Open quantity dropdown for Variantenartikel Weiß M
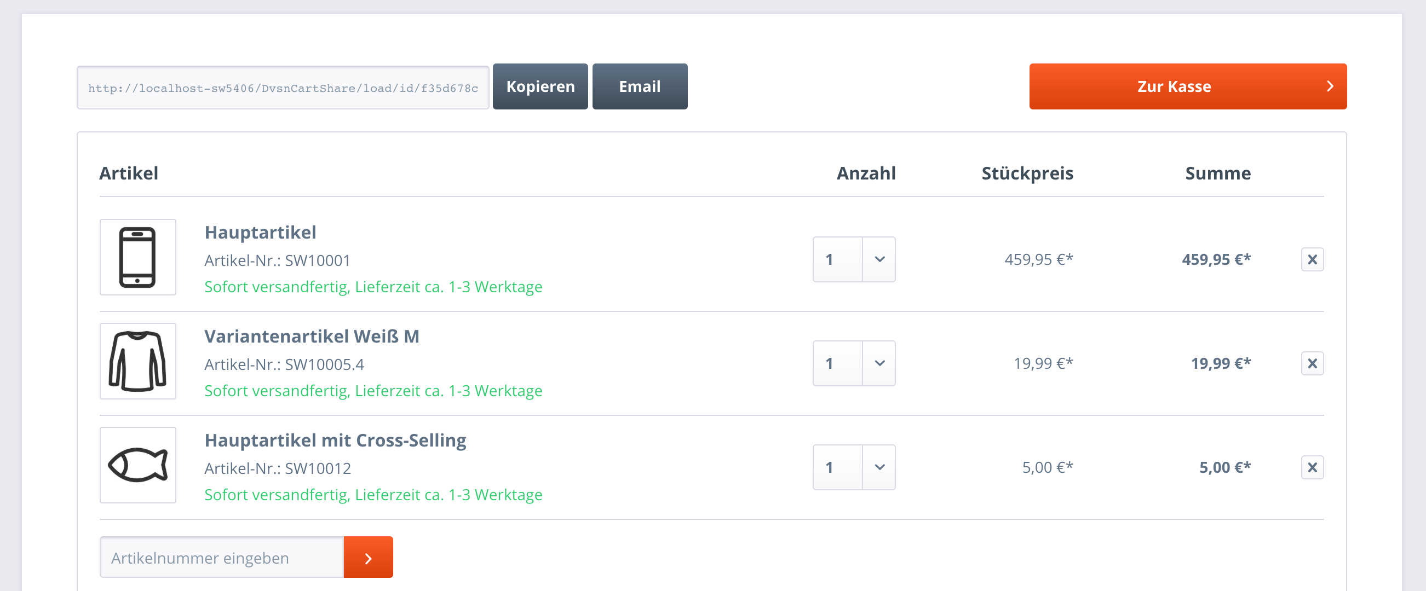 pos(854,363)
